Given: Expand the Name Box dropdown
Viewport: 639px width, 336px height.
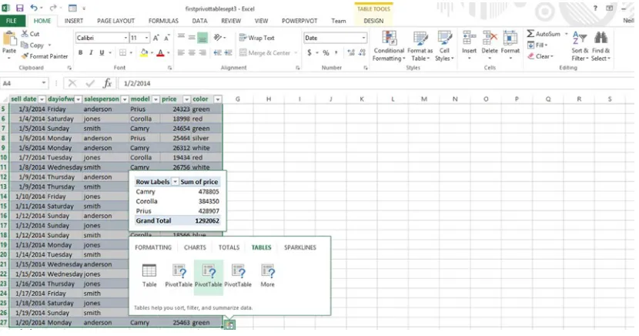Looking at the screenshot, I should click(44, 83).
